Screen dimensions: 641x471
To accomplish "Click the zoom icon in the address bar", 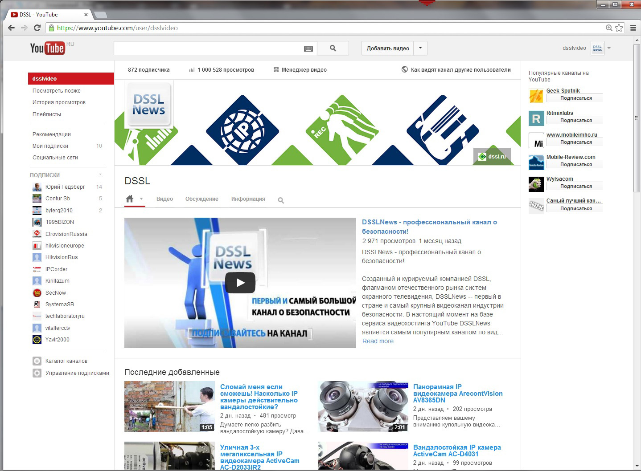I will coord(609,28).
